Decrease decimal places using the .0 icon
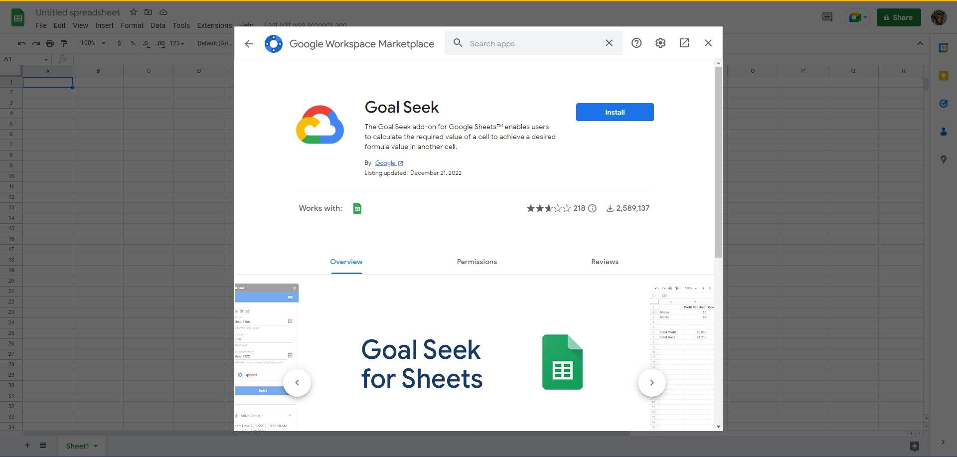This screenshot has height=457, width=957. [146, 44]
